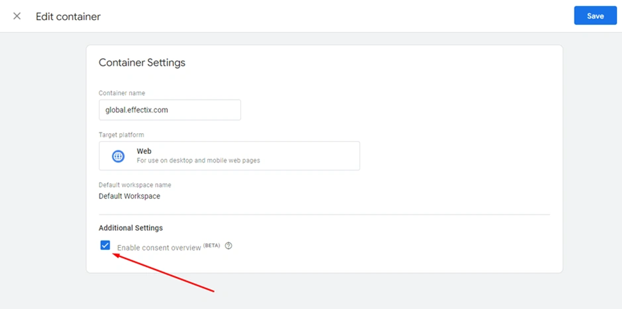Click the Additional Settings heading
Image resolution: width=622 pixels, height=309 pixels.
131,228
